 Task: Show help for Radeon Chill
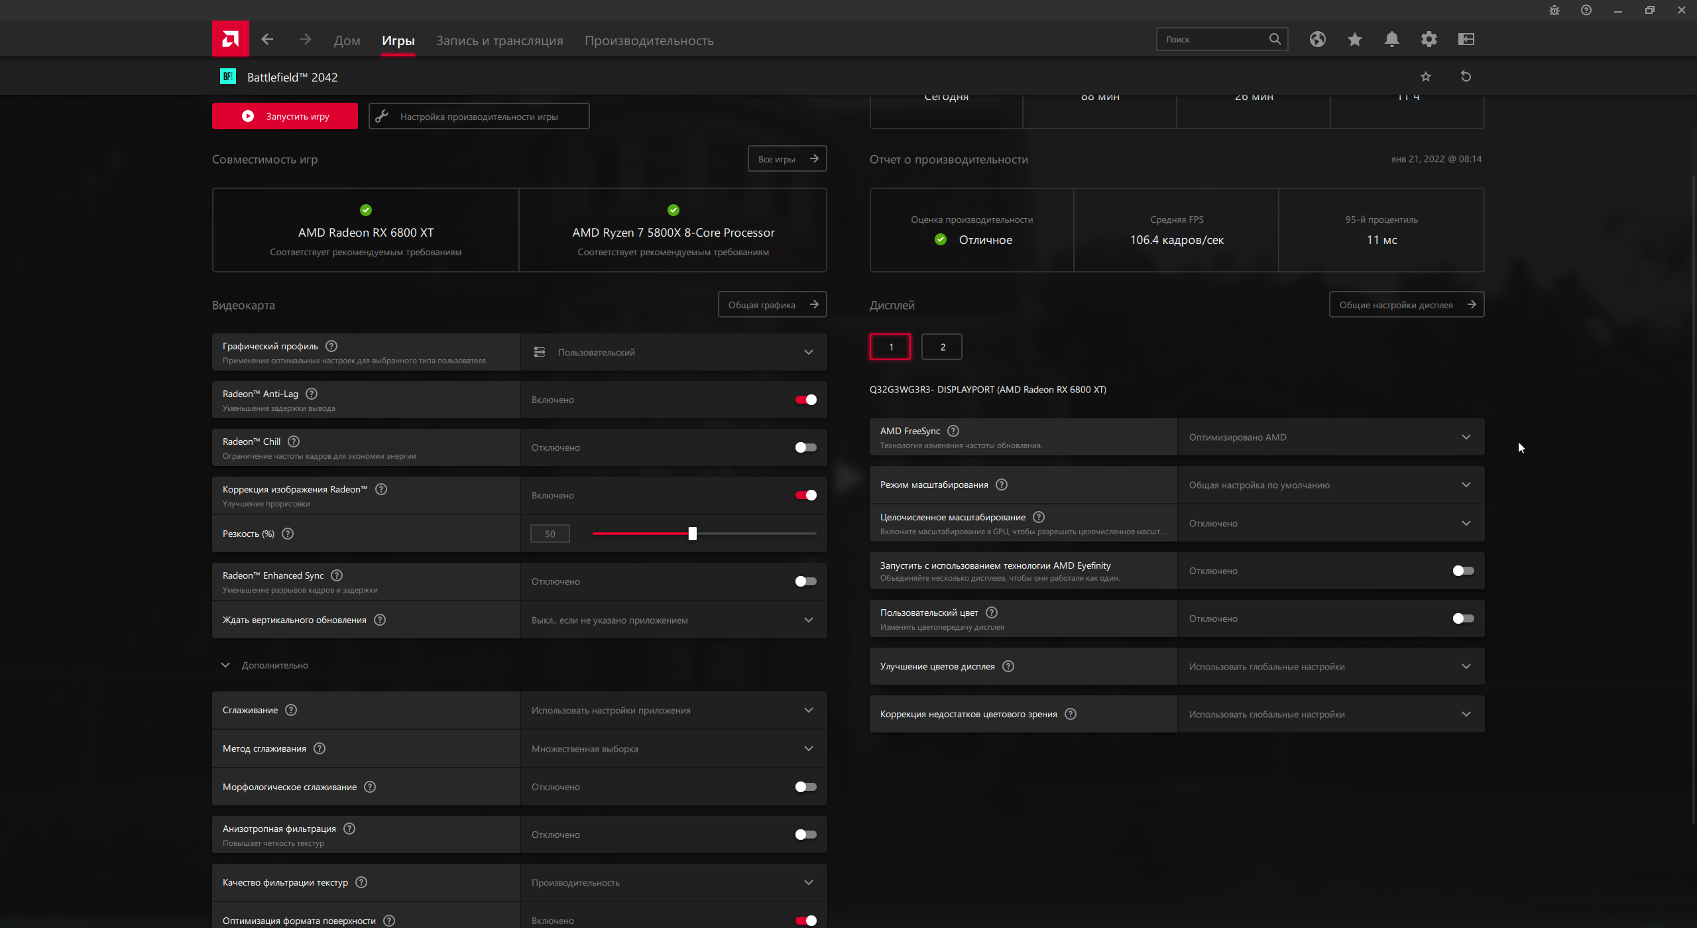click(294, 441)
